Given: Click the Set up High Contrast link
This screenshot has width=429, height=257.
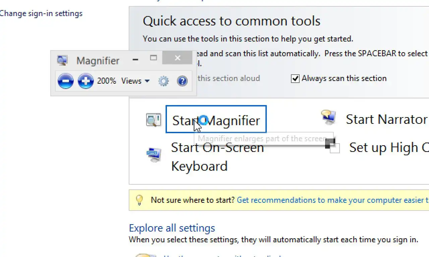Looking at the screenshot, I should click(x=389, y=148).
